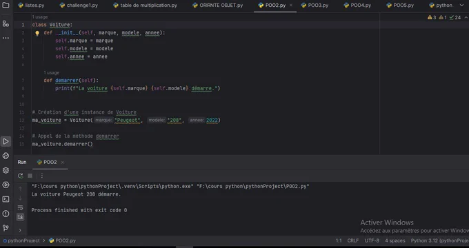Open Run panel more options menu
The height and width of the screenshot is (248, 469).
(x=42, y=176)
